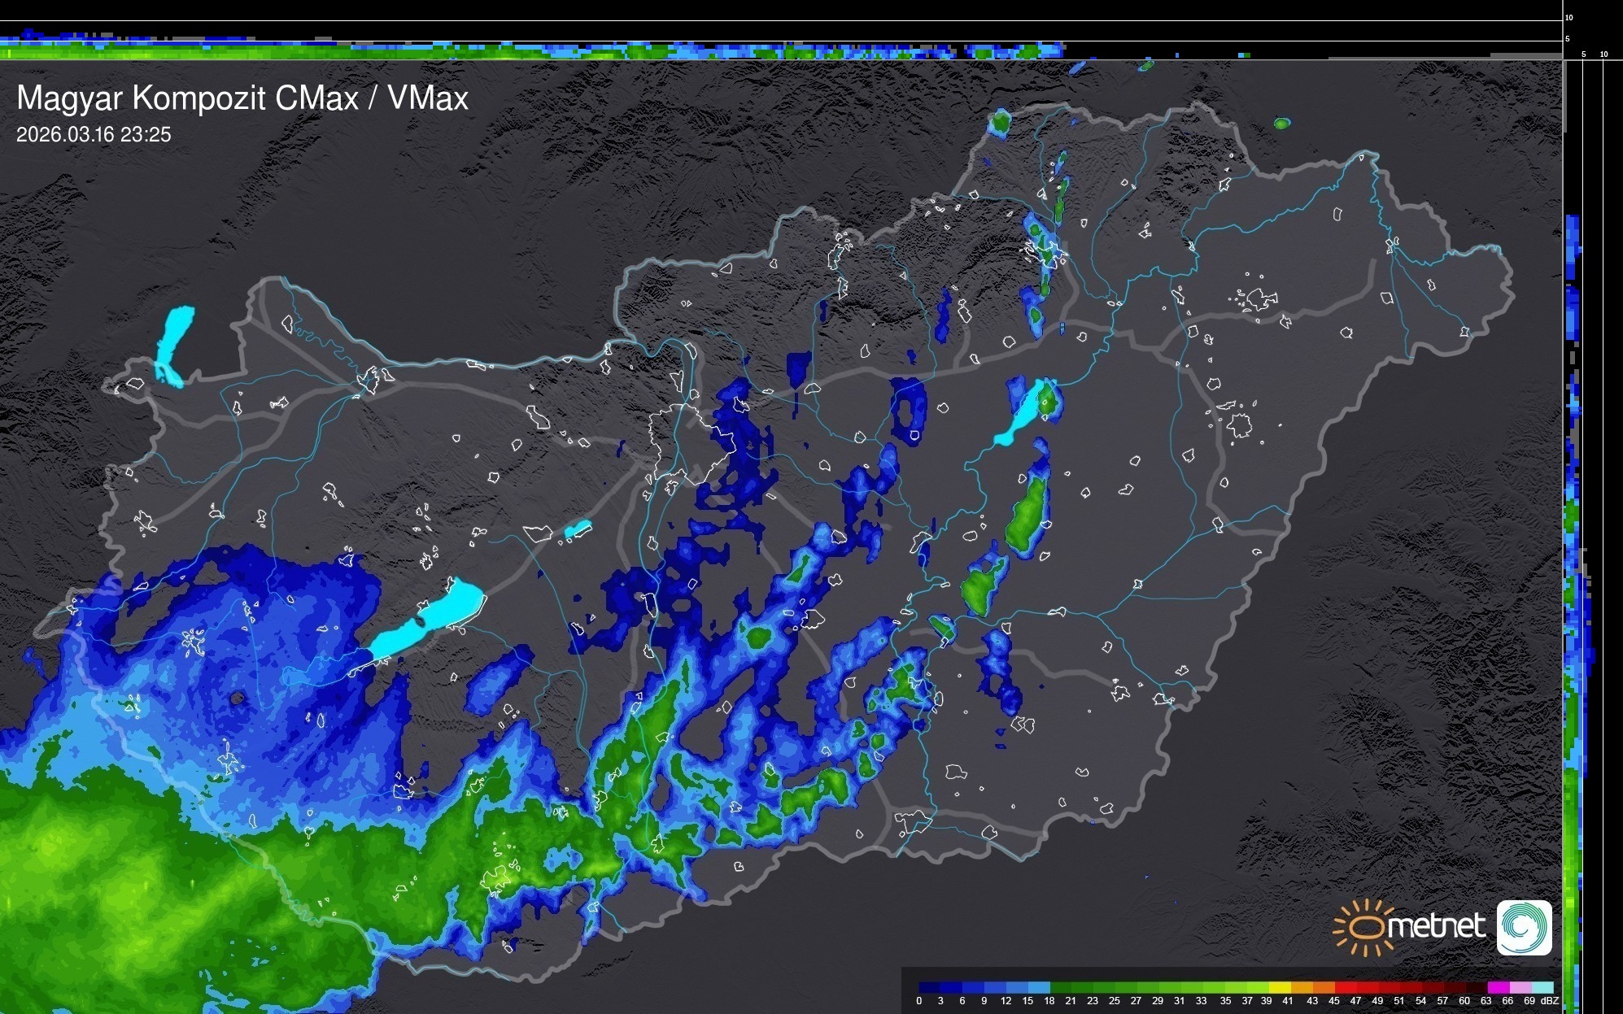
Task: Click the Magyar Kompozit CMax / VMax title
Action: 242,98
